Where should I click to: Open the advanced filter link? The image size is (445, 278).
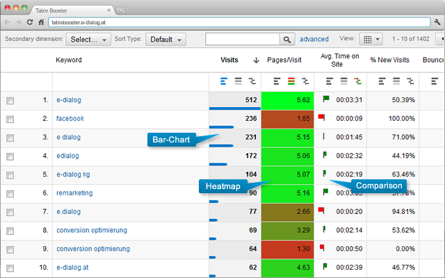314,39
